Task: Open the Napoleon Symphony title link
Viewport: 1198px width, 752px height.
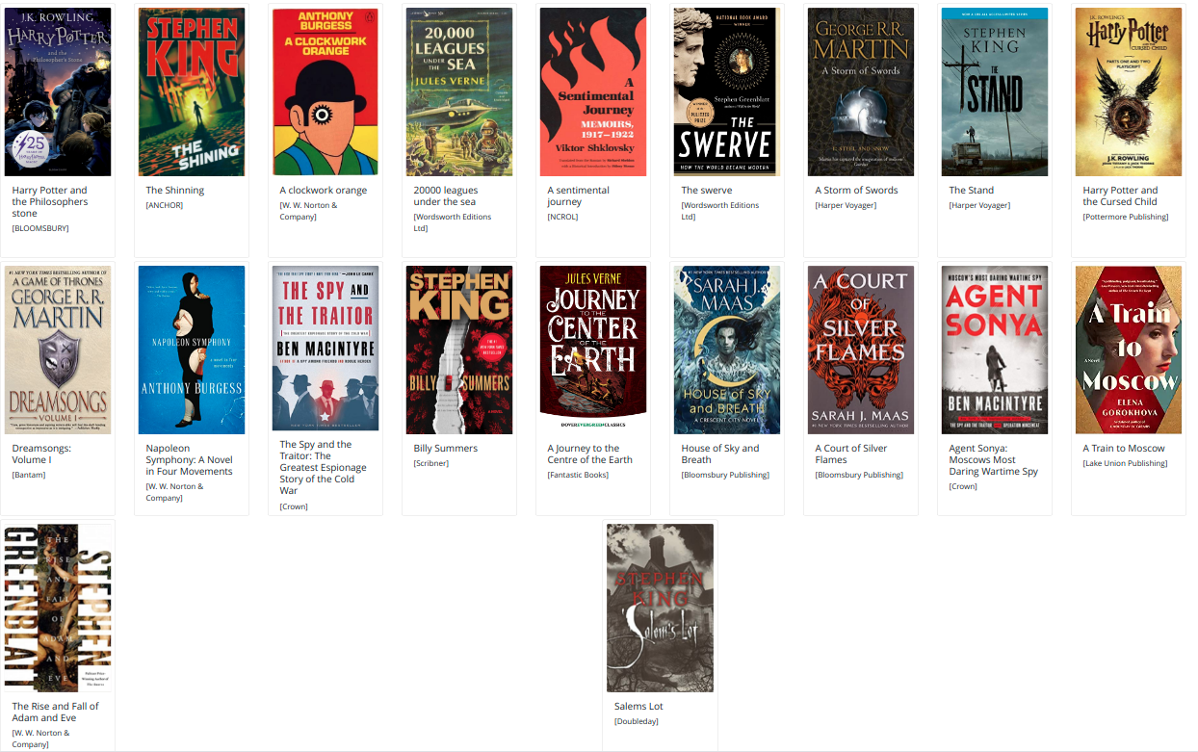Action: [189, 459]
